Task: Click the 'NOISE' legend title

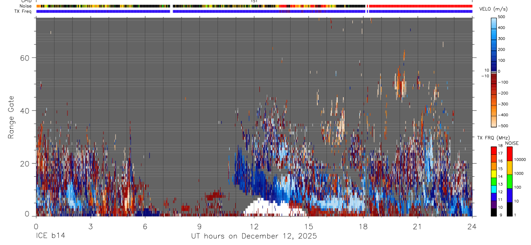Action: pos(512,143)
